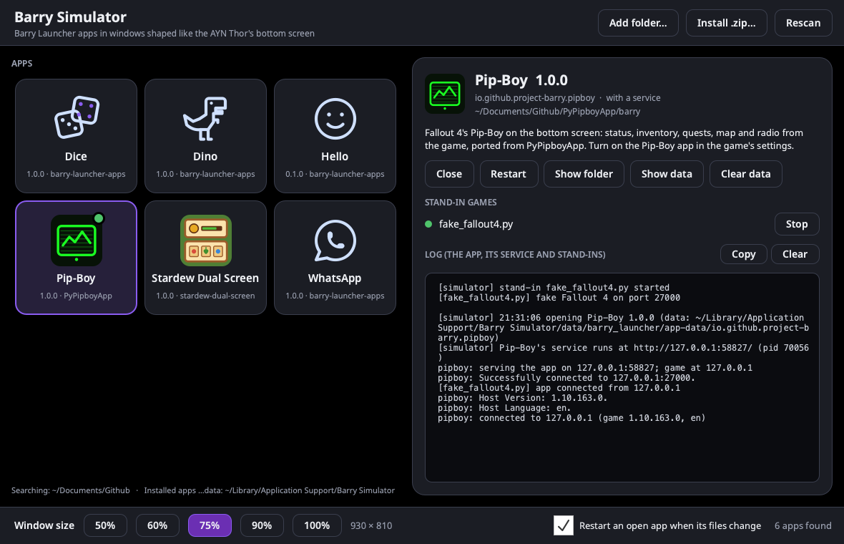The width and height of the screenshot is (844, 544).
Task: Set window size to 50%
Action: pyautogui.click(x=105, y=525)
